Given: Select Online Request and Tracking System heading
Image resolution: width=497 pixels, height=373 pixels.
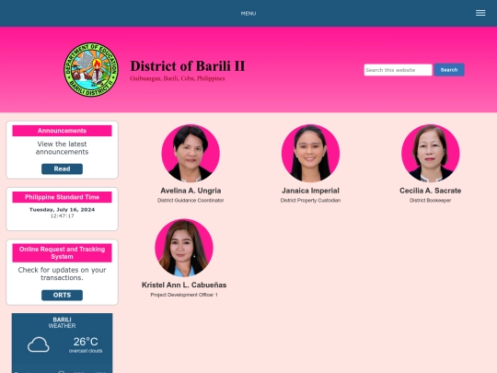Looking at the screenshot, I should pyautogui.click(x=63, y=252).
